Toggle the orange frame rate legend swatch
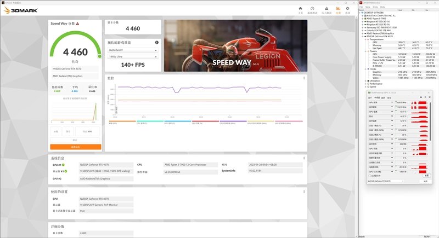The image size is (439, 238). click(122, 121)
